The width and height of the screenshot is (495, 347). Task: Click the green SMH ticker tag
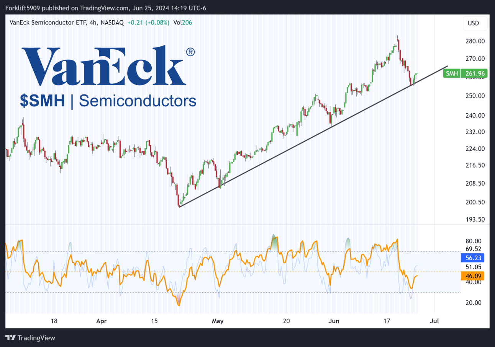pos(452,73)
